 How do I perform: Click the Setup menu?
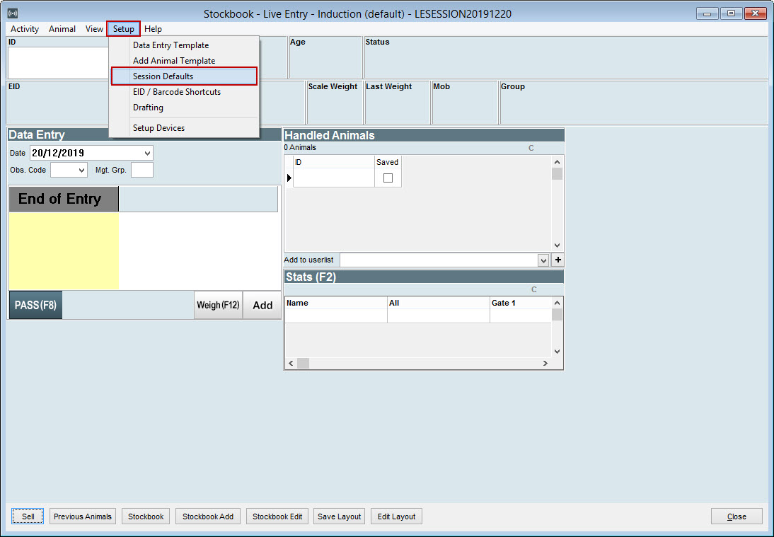[123, 28]
